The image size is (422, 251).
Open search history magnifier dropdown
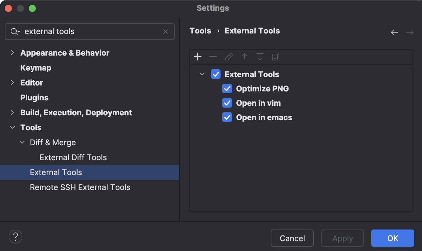click(x=15, y=32)
